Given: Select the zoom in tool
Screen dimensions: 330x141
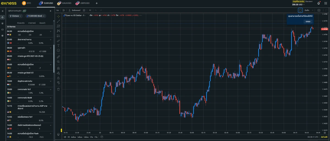Looking at the screenshot, I should click(x=58, y=62).
